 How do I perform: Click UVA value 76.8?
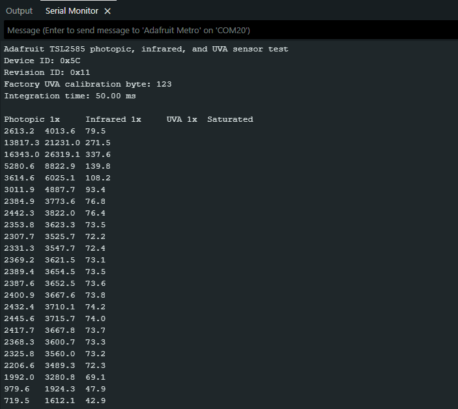96,201
